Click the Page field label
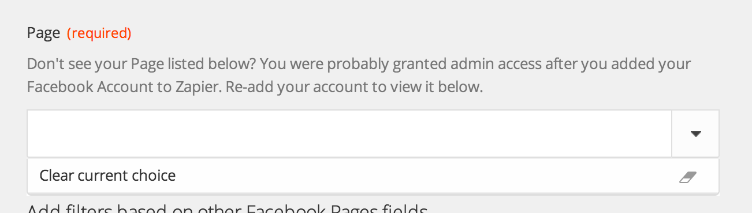This screenshot has height=213, width=752. click(x=44, y=33)
